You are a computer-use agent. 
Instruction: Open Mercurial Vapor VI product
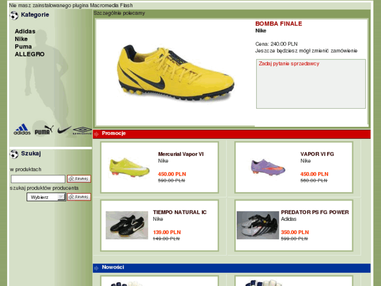point(181,154)
